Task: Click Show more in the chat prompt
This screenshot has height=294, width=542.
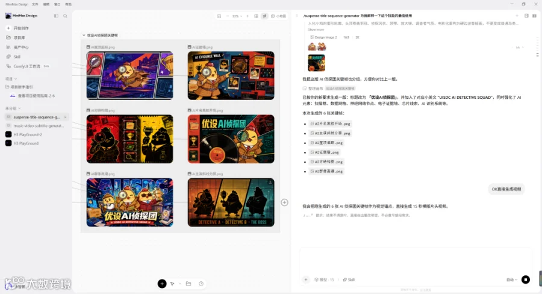Action: pyautogui.click(x=316, y=30)
